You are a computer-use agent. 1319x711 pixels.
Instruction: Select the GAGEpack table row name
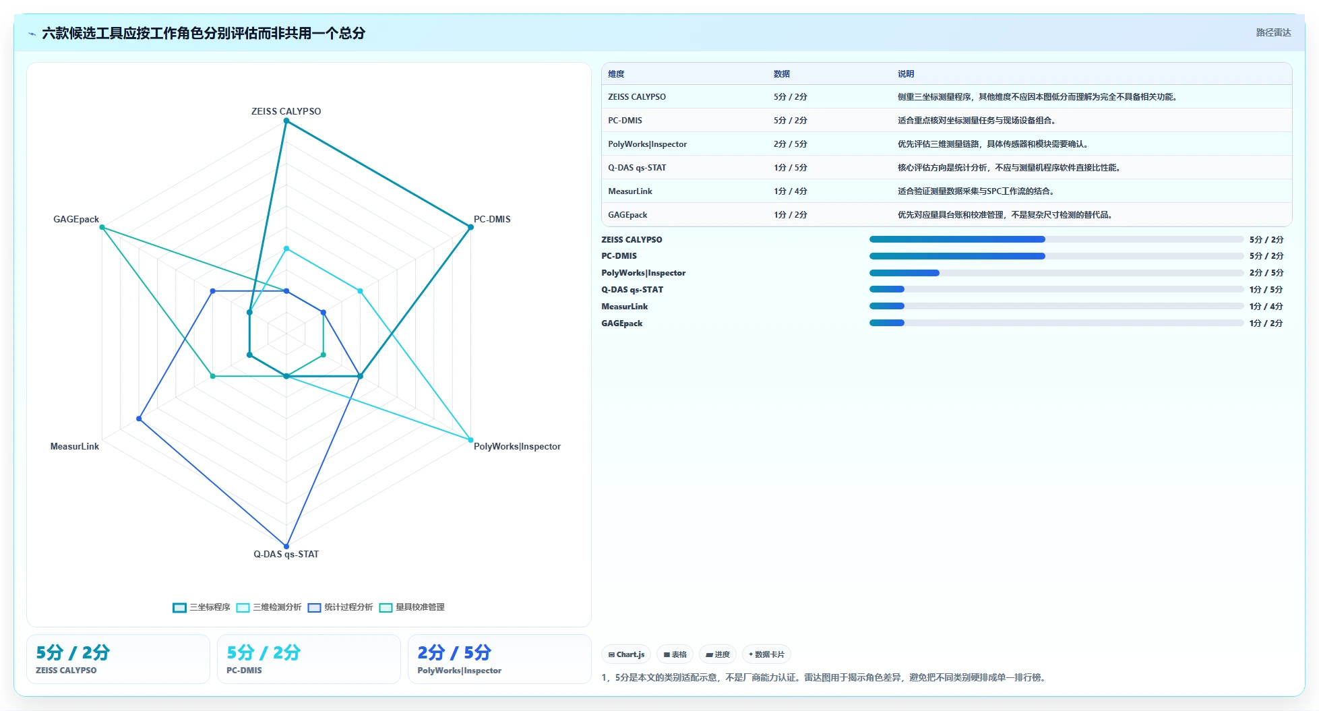pyautogui.click(x=627, y=215)
